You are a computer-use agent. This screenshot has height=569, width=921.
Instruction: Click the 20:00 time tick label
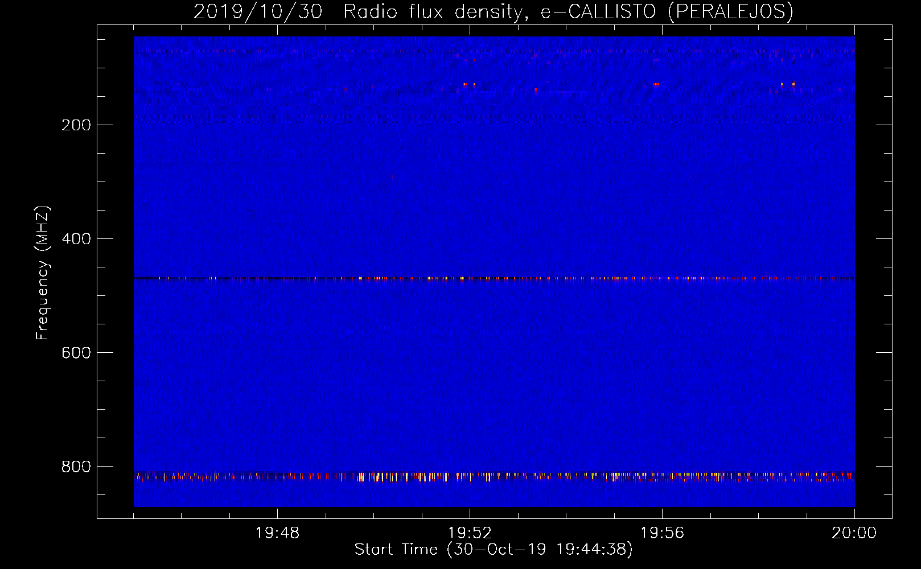click(x=854, y=533)
